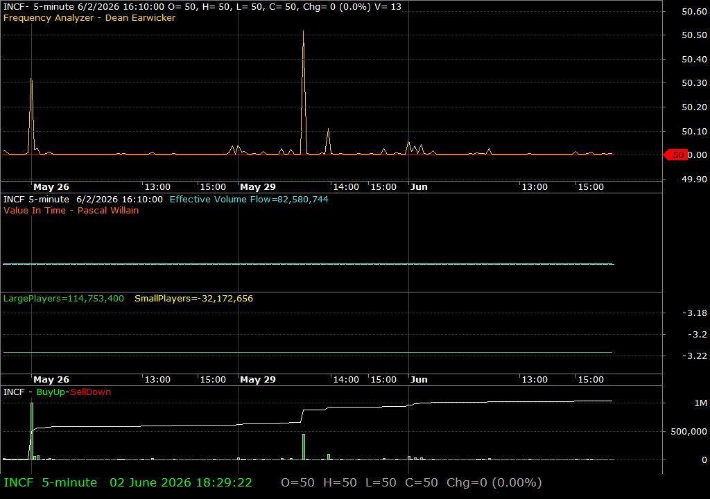The image size is (710, 499).
Task: Click the SmallPlayers=-32,172,656 label
Action: (194, 299)
